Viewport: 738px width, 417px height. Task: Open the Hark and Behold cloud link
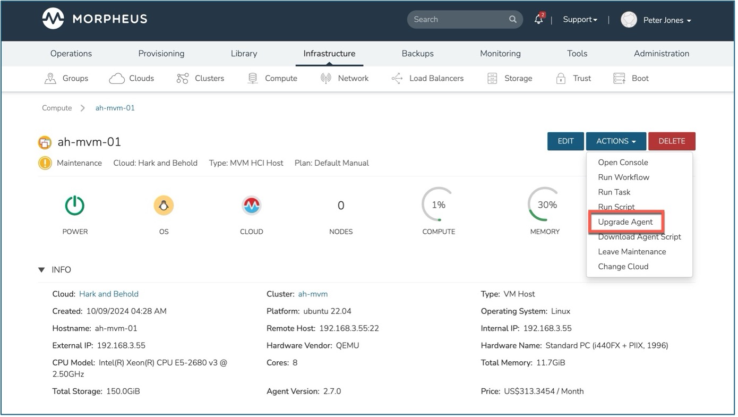point(108,293)
